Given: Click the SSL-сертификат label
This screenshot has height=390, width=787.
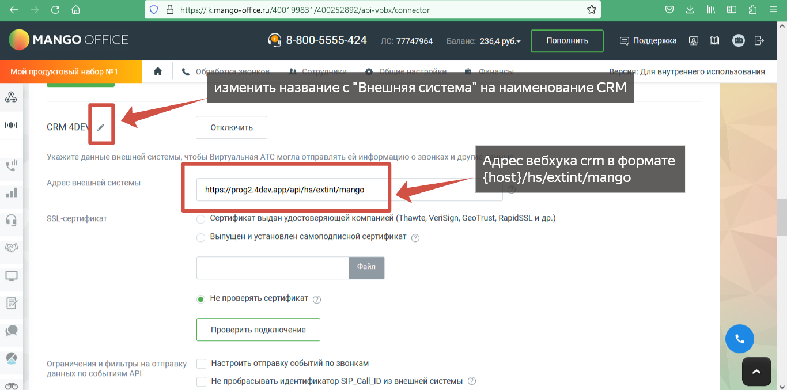Looking at the screenshot, I should (x=77, y=218).
